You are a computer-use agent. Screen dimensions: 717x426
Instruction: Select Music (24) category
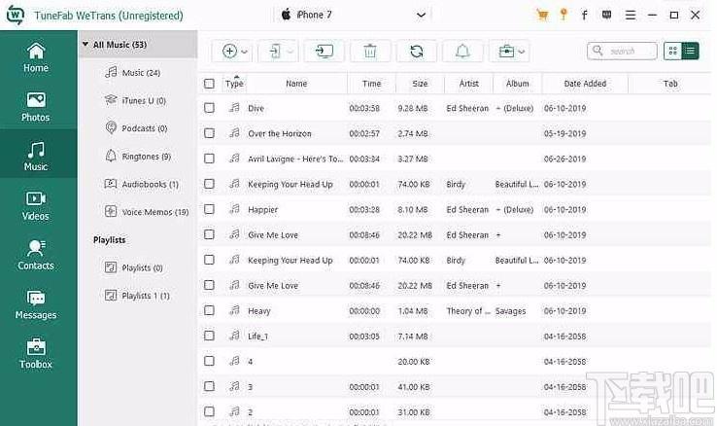pos(132,72)
